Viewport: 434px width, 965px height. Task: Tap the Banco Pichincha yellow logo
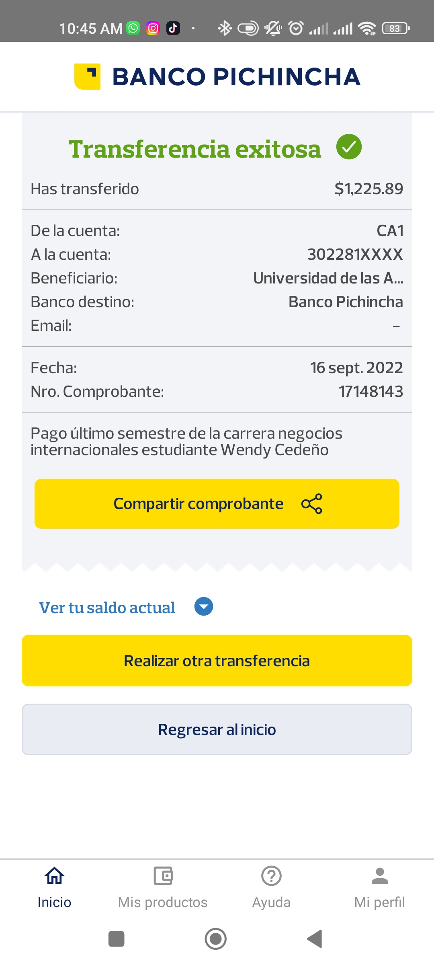(x=87, y=76)
